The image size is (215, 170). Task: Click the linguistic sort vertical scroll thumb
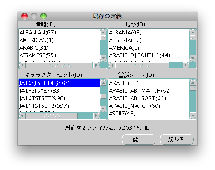pos(193,88)
